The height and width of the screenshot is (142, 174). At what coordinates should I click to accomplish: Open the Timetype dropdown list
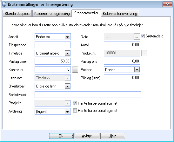tap(67, 53)
